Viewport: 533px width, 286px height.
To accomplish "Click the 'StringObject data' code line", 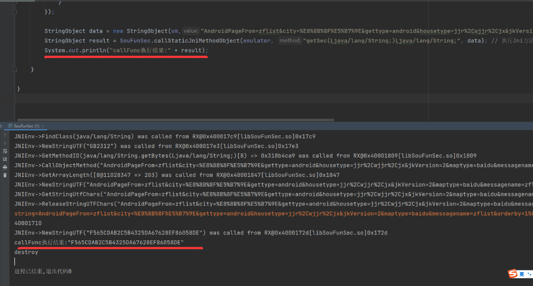I will (289, 31).
